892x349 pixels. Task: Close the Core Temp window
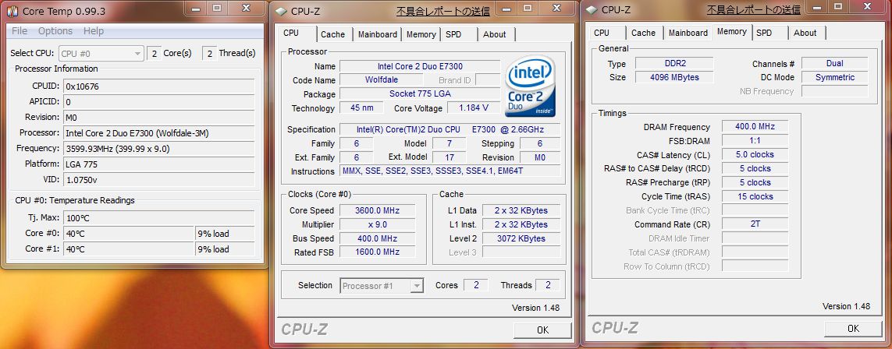tap(246, 8)
